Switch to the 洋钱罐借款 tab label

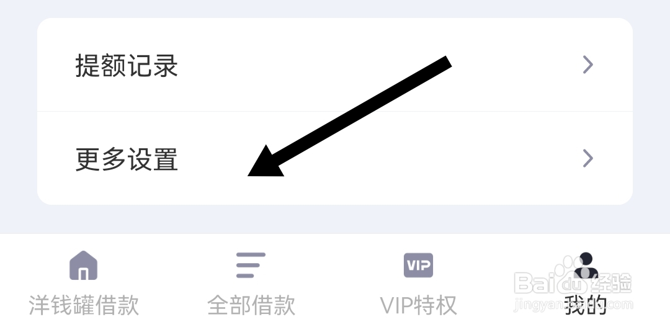[84, 305]
